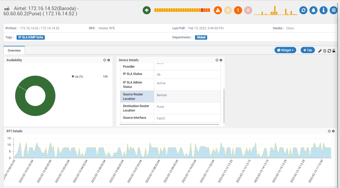Viewport: 340px width, 188px height.
Task: Click the availability status history bar
Action: click(182, 10)
